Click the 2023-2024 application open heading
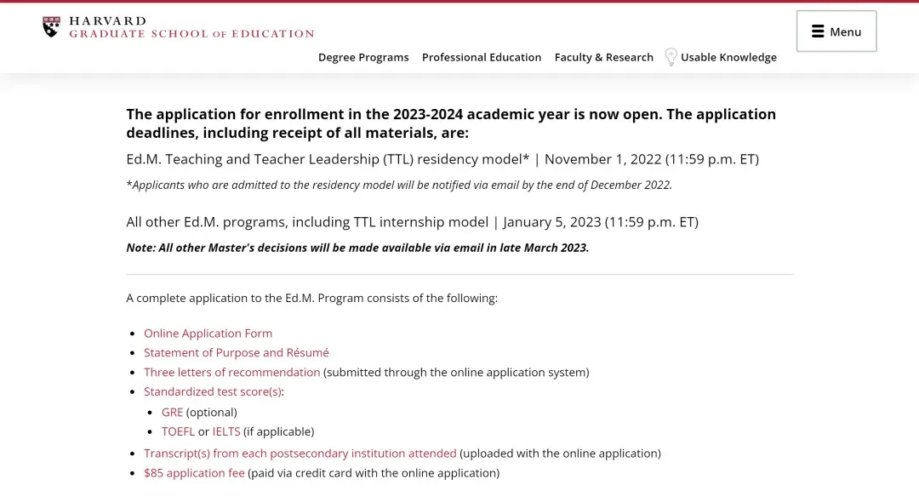The width and height of the screenshot is (919, 502). coord(451,123)
